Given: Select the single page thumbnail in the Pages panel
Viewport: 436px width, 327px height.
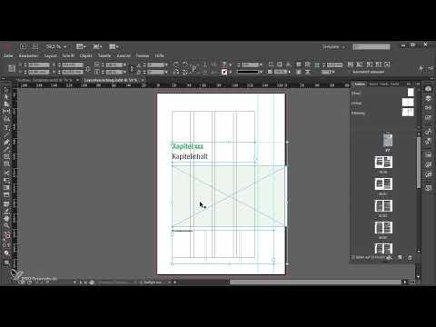Looking at the screenshot, I should click(388, 141).
